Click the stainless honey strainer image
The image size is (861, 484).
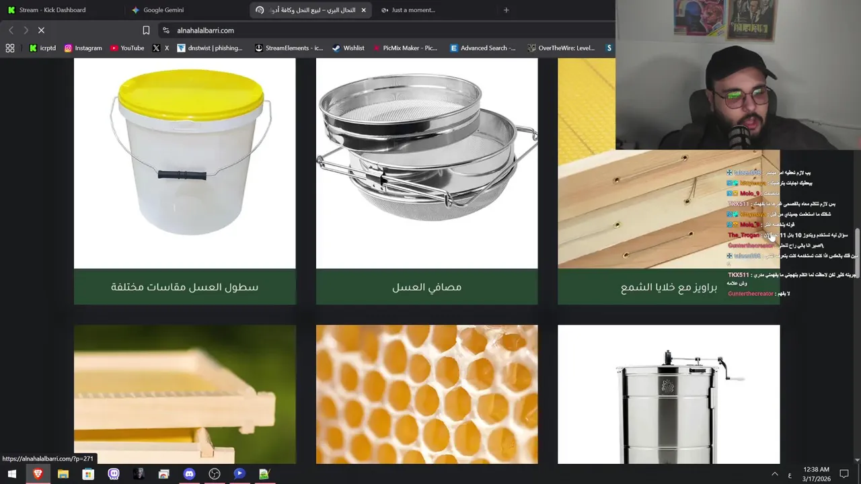[x=427, y=163]
